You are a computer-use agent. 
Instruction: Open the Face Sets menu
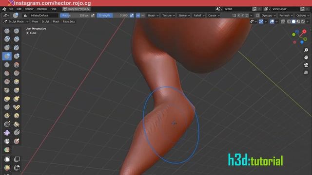(69, 21)
